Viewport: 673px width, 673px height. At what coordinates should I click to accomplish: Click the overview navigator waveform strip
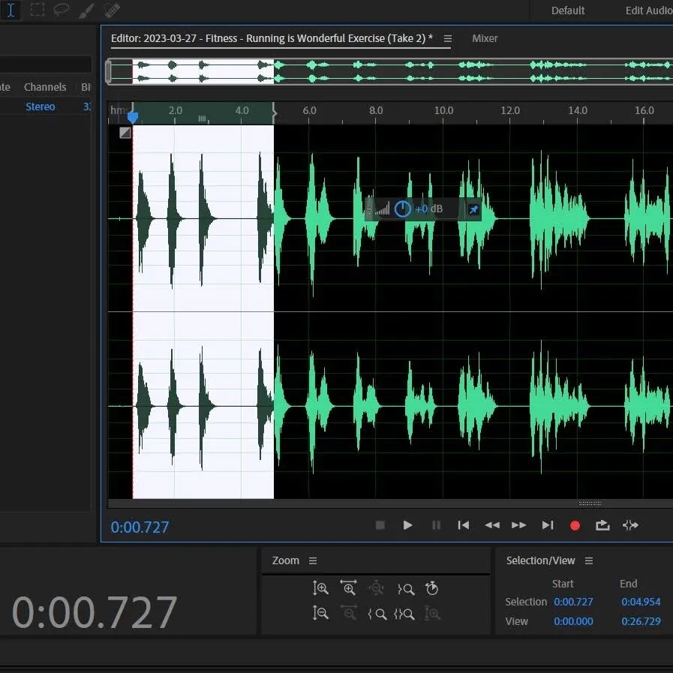pyautogui.click(x=389, y=71)
